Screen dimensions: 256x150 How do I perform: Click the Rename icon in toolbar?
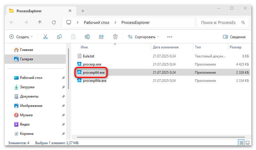[87, 37]
